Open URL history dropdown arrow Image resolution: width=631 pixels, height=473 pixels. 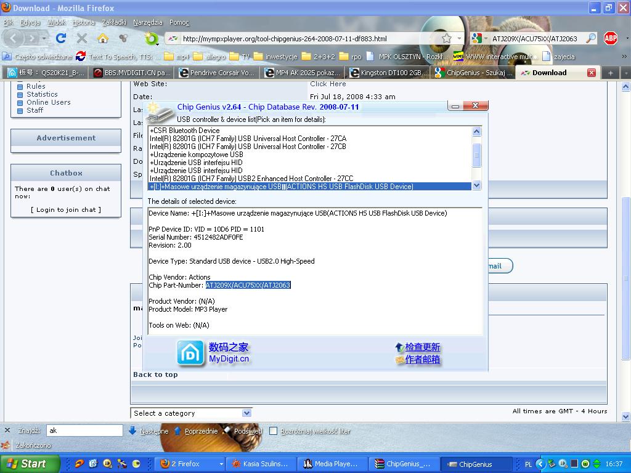coord(459,39)
